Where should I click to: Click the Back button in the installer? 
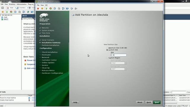click(x=149, y=102)
